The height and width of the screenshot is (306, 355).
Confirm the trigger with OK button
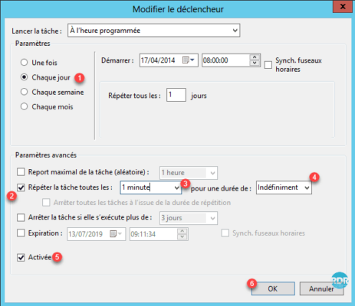point(273,288)
